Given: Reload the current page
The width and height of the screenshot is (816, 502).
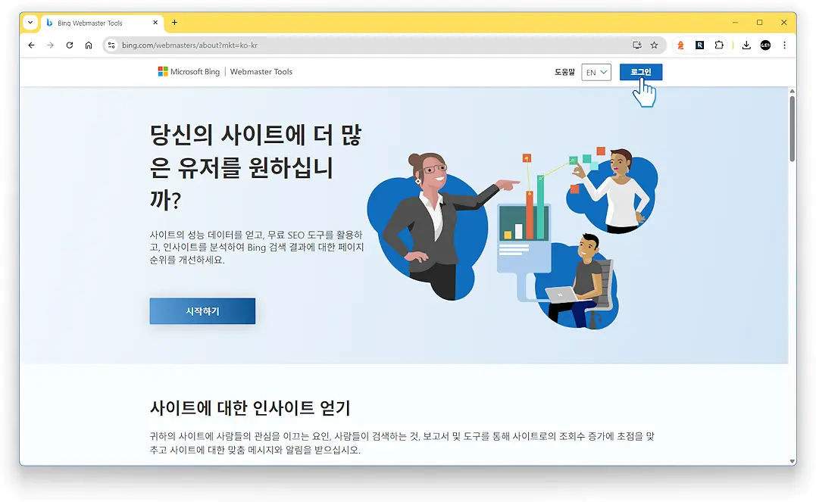Looking at the screenshot, I should point(69,45).
